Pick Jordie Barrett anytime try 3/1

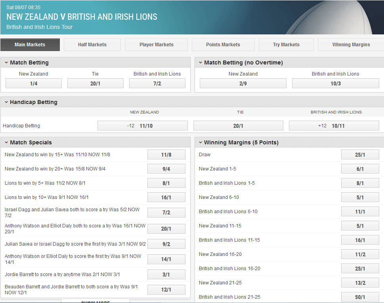166,275
